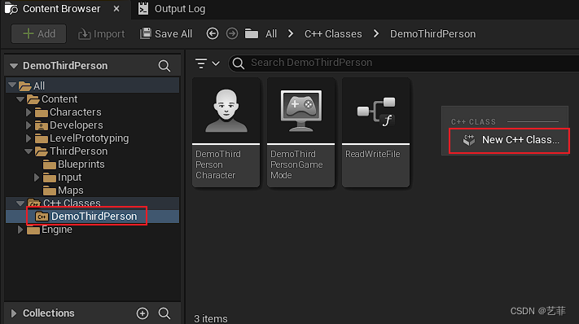Open the filter options dropdown
Image resolution: width=579 pixels, height=324 pixels.
(207, 63)
